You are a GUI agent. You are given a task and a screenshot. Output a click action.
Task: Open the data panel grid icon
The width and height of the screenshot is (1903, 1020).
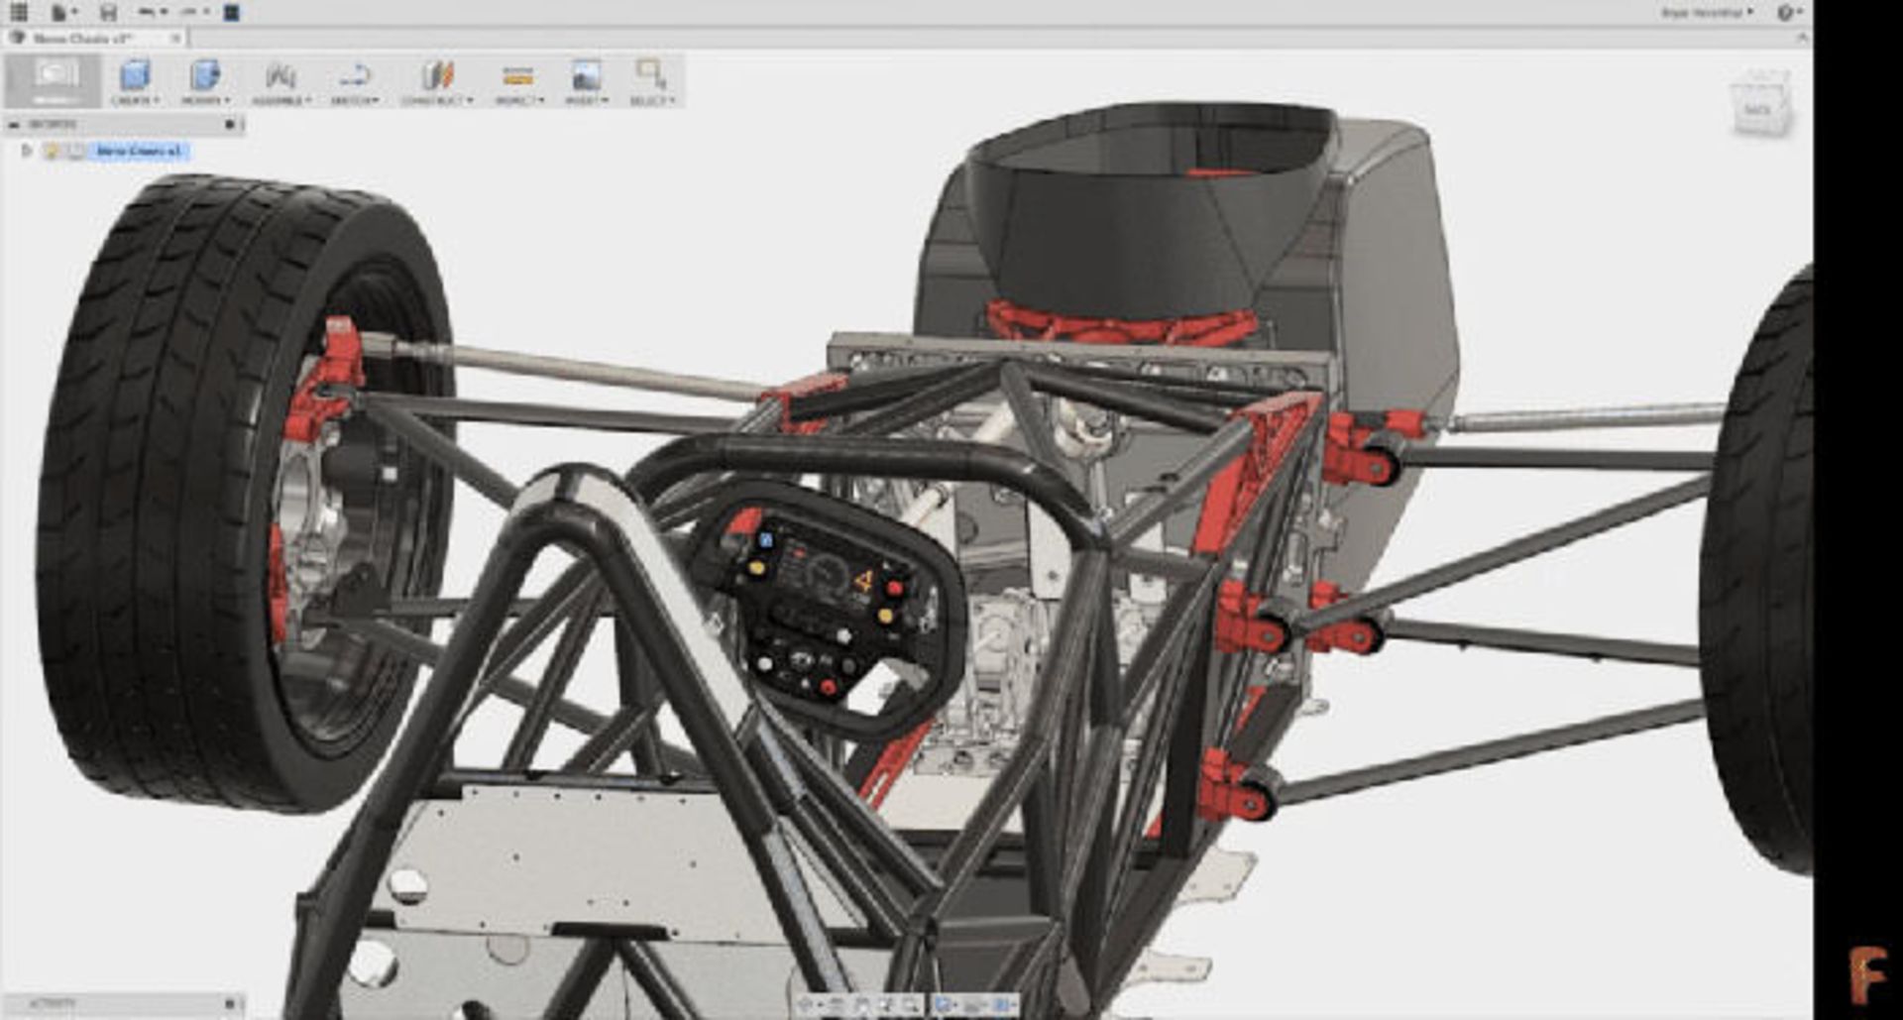coord(19,12)
